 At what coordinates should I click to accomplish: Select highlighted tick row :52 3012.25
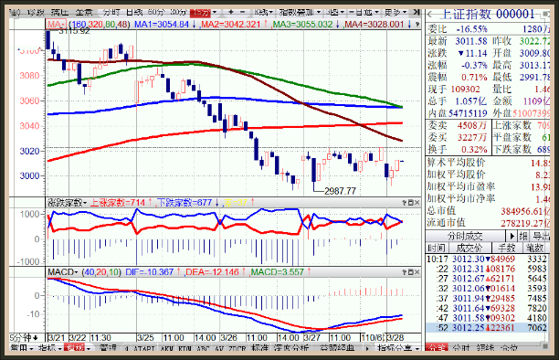(x=487, y=327)
